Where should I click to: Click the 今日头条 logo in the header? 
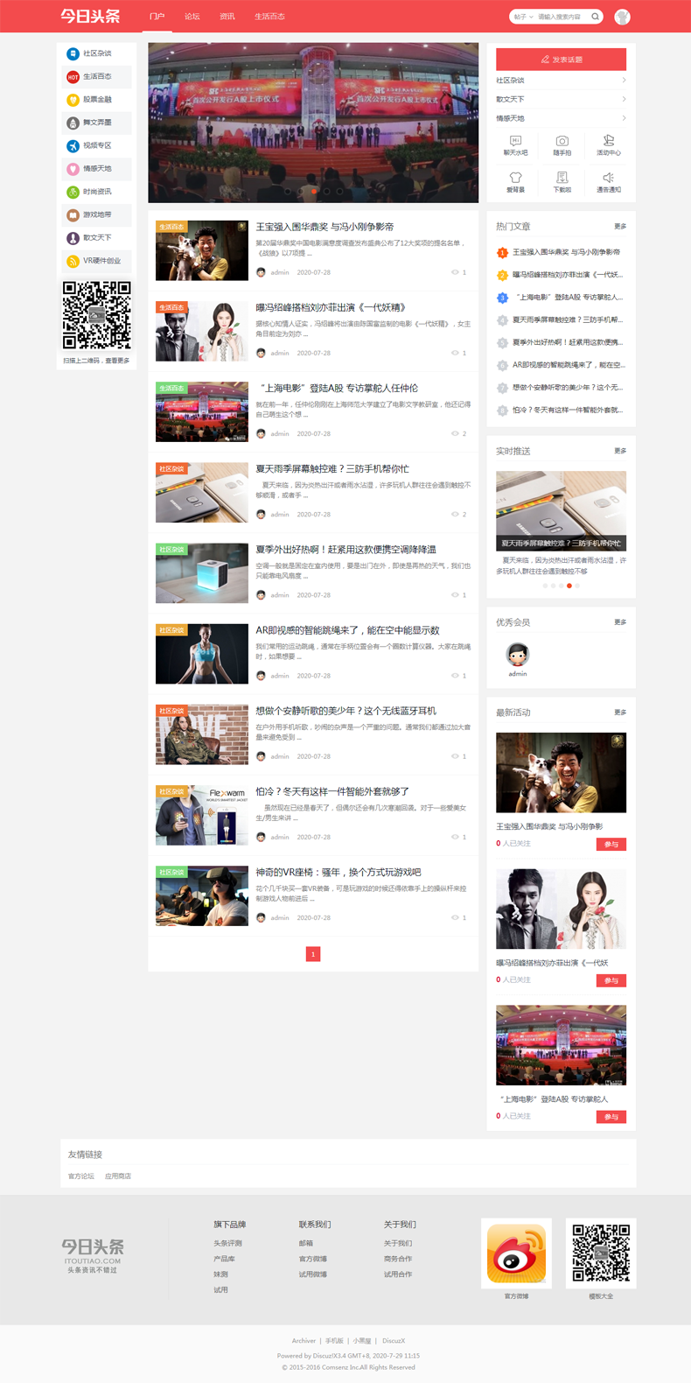(x=90, y=17)
